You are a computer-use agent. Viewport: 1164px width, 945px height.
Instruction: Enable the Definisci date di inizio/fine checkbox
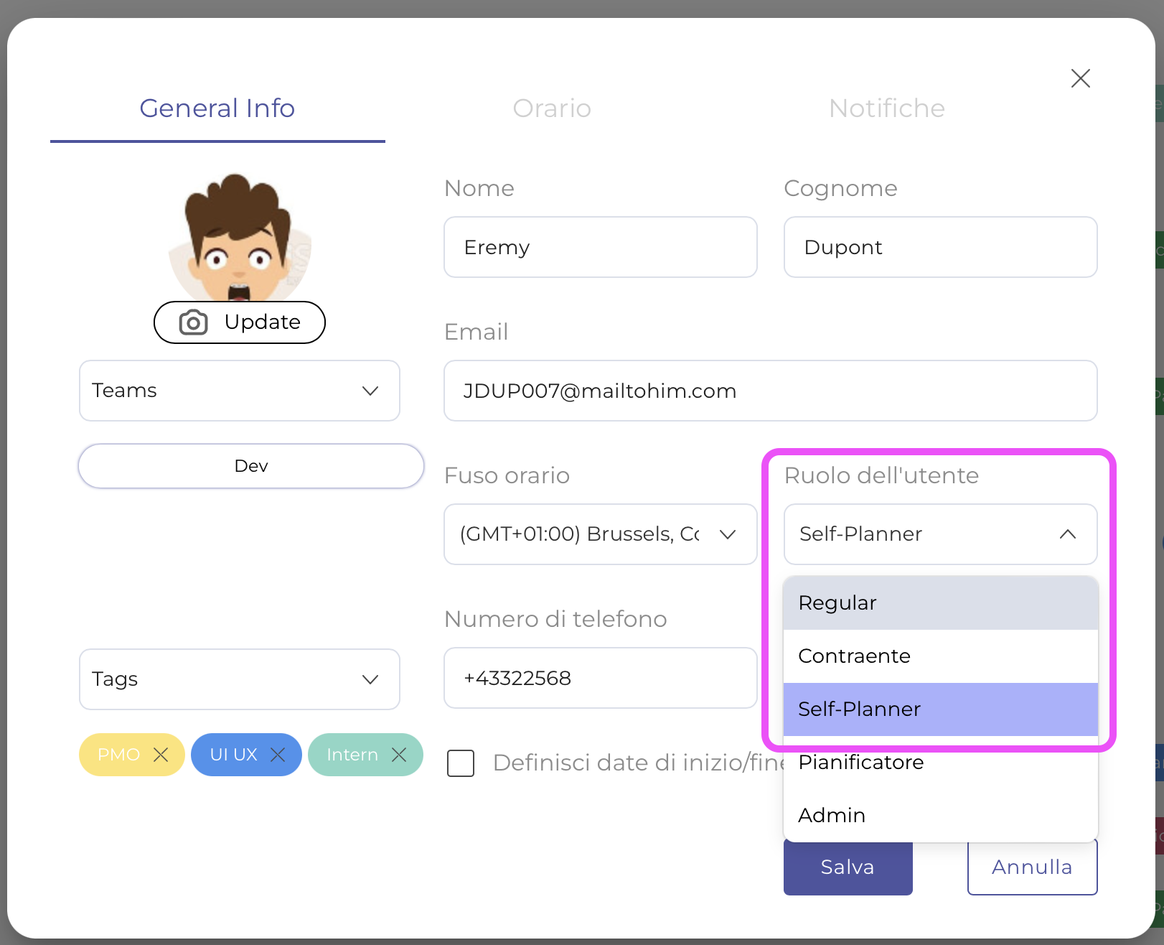pos(461,763)
